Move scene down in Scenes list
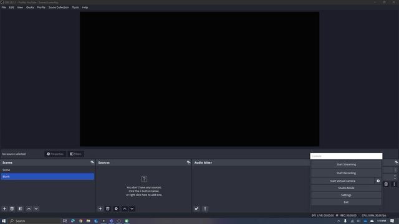Image resolution: width=399 pixels, height=224 pixels. pos(36,208)
